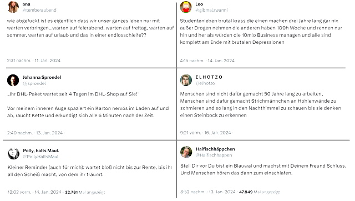Click the @elhotzo handle
This screenshot has height=201, width=355.
205,83
